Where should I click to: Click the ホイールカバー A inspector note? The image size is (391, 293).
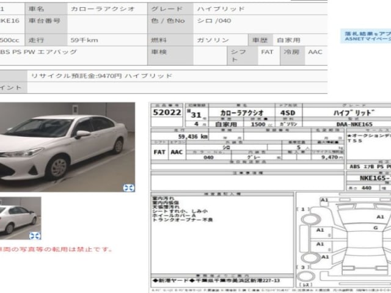coord(174,215)
